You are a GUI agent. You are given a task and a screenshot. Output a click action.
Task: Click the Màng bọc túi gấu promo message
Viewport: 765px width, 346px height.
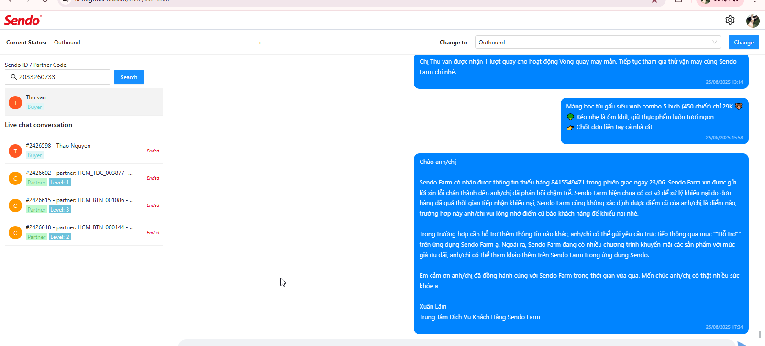[x=654, y=121]
